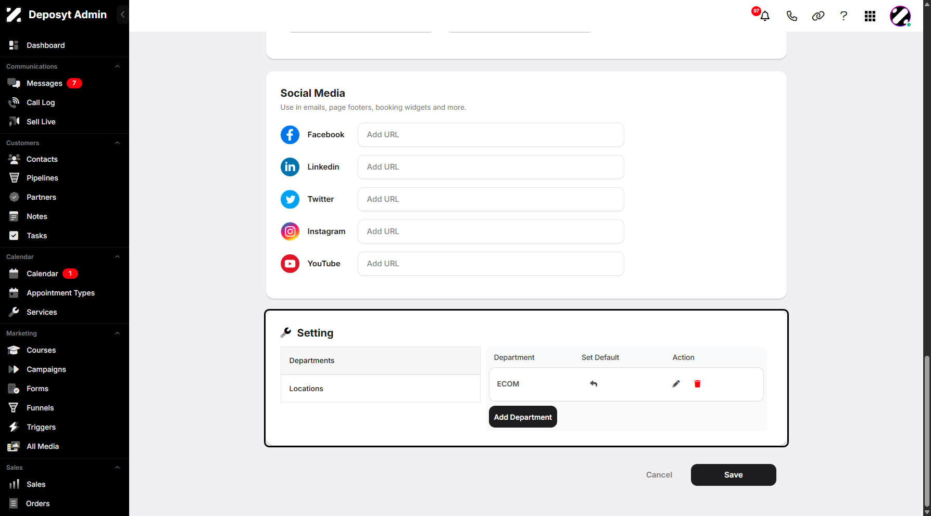Viewport: 931px width, 516px height.
Task: Click the Save button
Action: (733, 475)
